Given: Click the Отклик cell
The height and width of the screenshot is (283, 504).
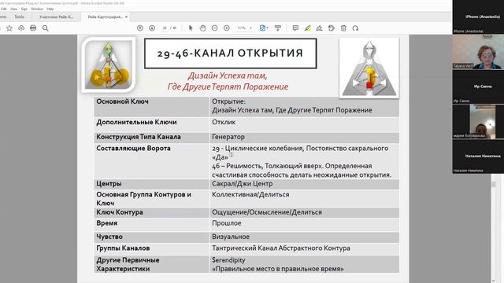Looking at the screenshot, I should tap(224, 123).
